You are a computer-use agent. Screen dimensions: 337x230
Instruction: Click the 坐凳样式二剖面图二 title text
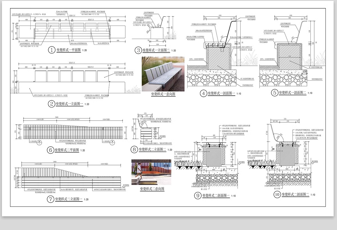coord(295,194)
